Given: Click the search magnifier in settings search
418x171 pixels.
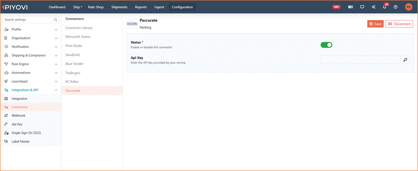Looking at the screenshot, I should [55, 20].
